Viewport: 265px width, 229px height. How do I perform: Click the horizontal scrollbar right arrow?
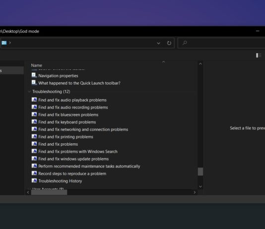click(195, 192)
